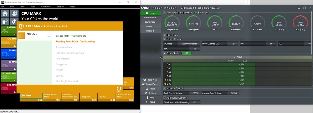Open the Baseline menu in PerformanceTest
The image size is (313, 113).
[60, 7]
